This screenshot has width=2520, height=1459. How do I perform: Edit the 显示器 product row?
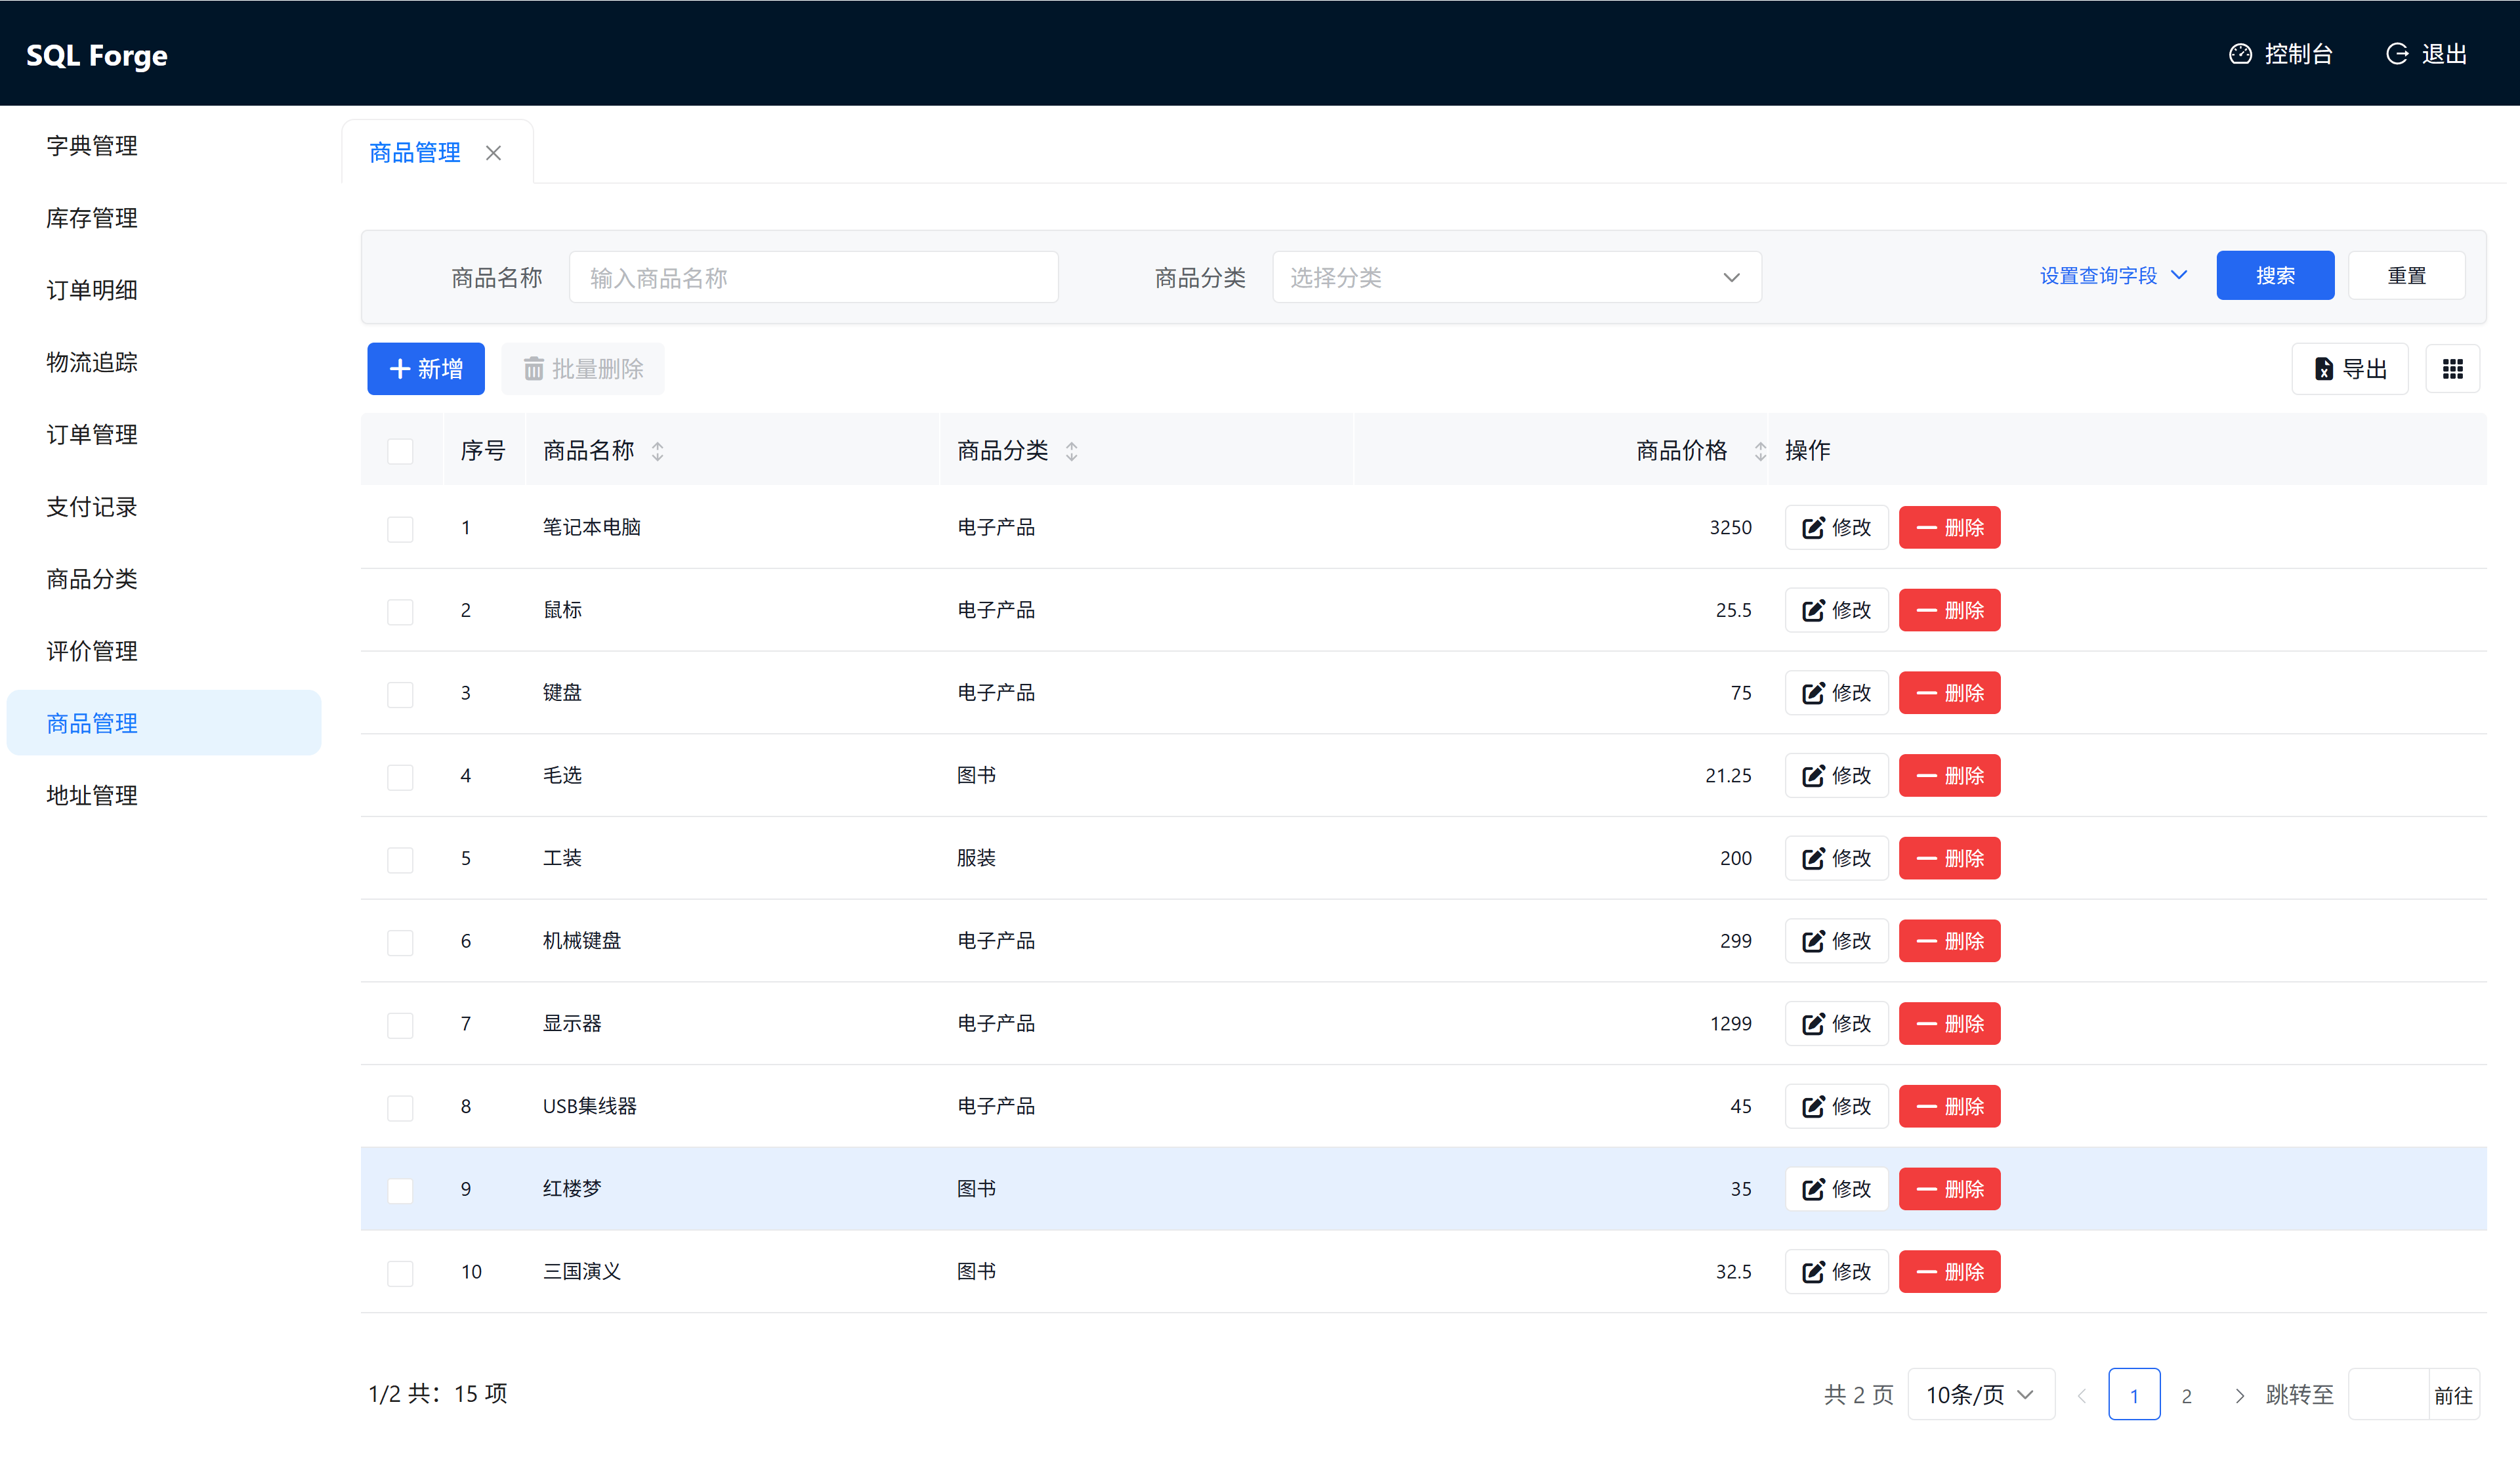pyautogui.click(x=1836, y=1023)
